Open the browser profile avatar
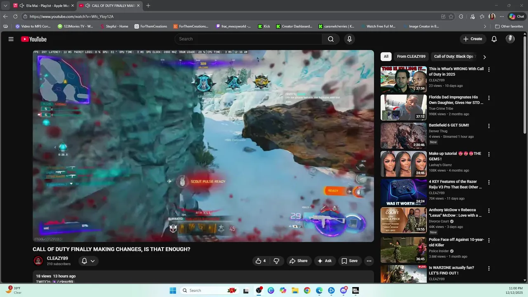This screenshot has width=528, height=297. tap(492, 16)
